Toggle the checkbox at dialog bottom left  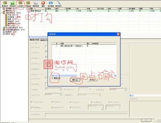(52, 78)
